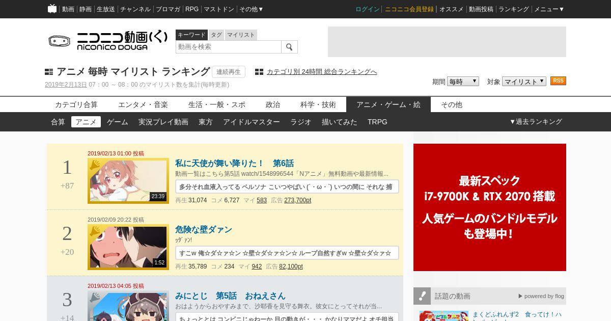611x321 pixels.
Task: Select the ゲーム subcategory
Action: point(118,122)
